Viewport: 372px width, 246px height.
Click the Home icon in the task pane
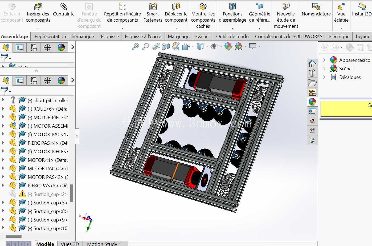tap(312, 63)
